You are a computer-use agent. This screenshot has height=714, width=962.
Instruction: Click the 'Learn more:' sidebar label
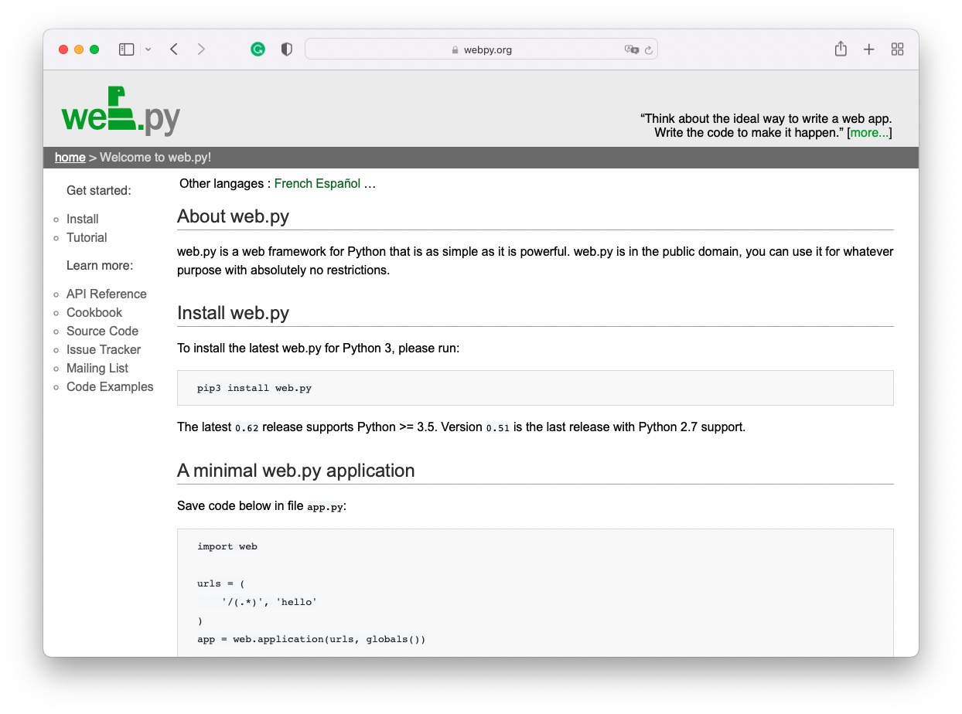tap(100, 265)
